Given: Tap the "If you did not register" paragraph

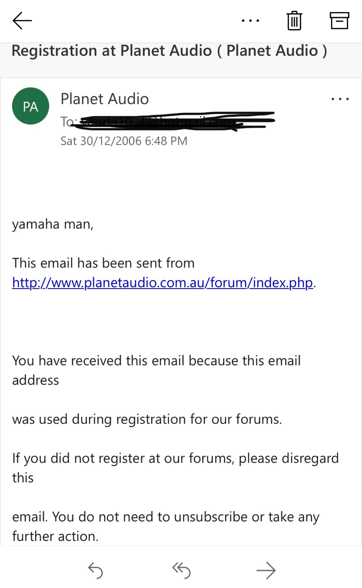Looking at the screenshot, I should point(175,467).
